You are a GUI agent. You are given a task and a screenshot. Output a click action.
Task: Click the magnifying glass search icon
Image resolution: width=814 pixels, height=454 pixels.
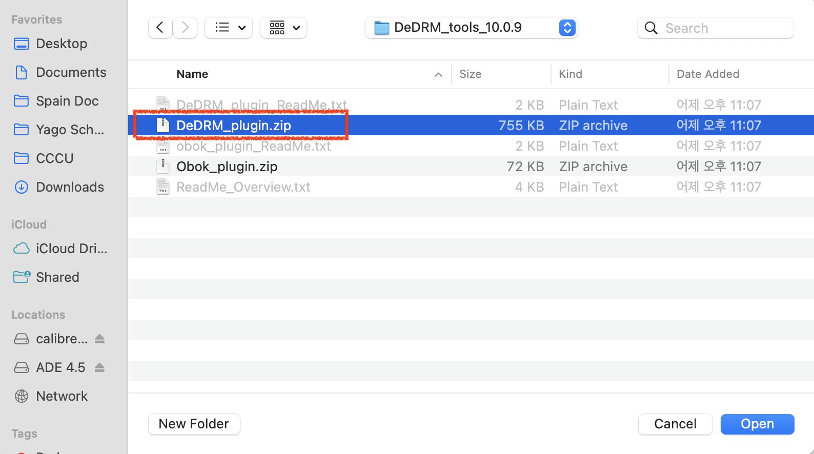click(651, 28)
